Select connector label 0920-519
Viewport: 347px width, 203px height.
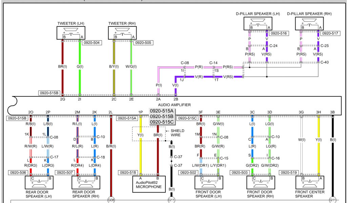pyautogui.click(x=288, y=173)
